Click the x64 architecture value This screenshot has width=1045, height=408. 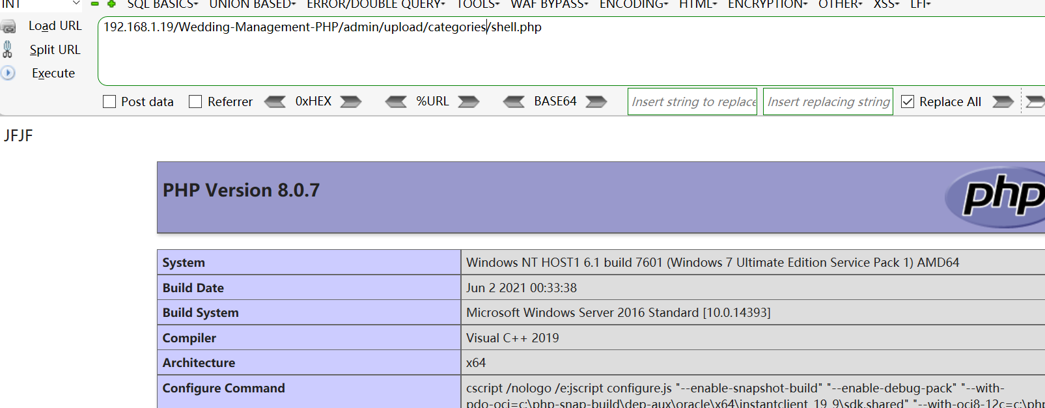476,362
